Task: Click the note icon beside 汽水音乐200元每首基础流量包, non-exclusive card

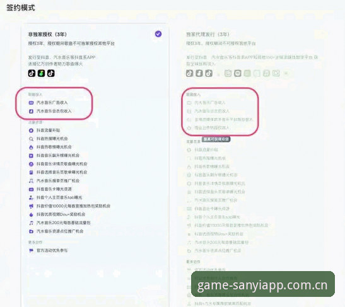Action: (31, 223)
